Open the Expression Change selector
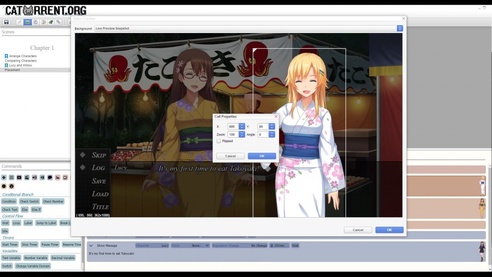 [240, 246]
